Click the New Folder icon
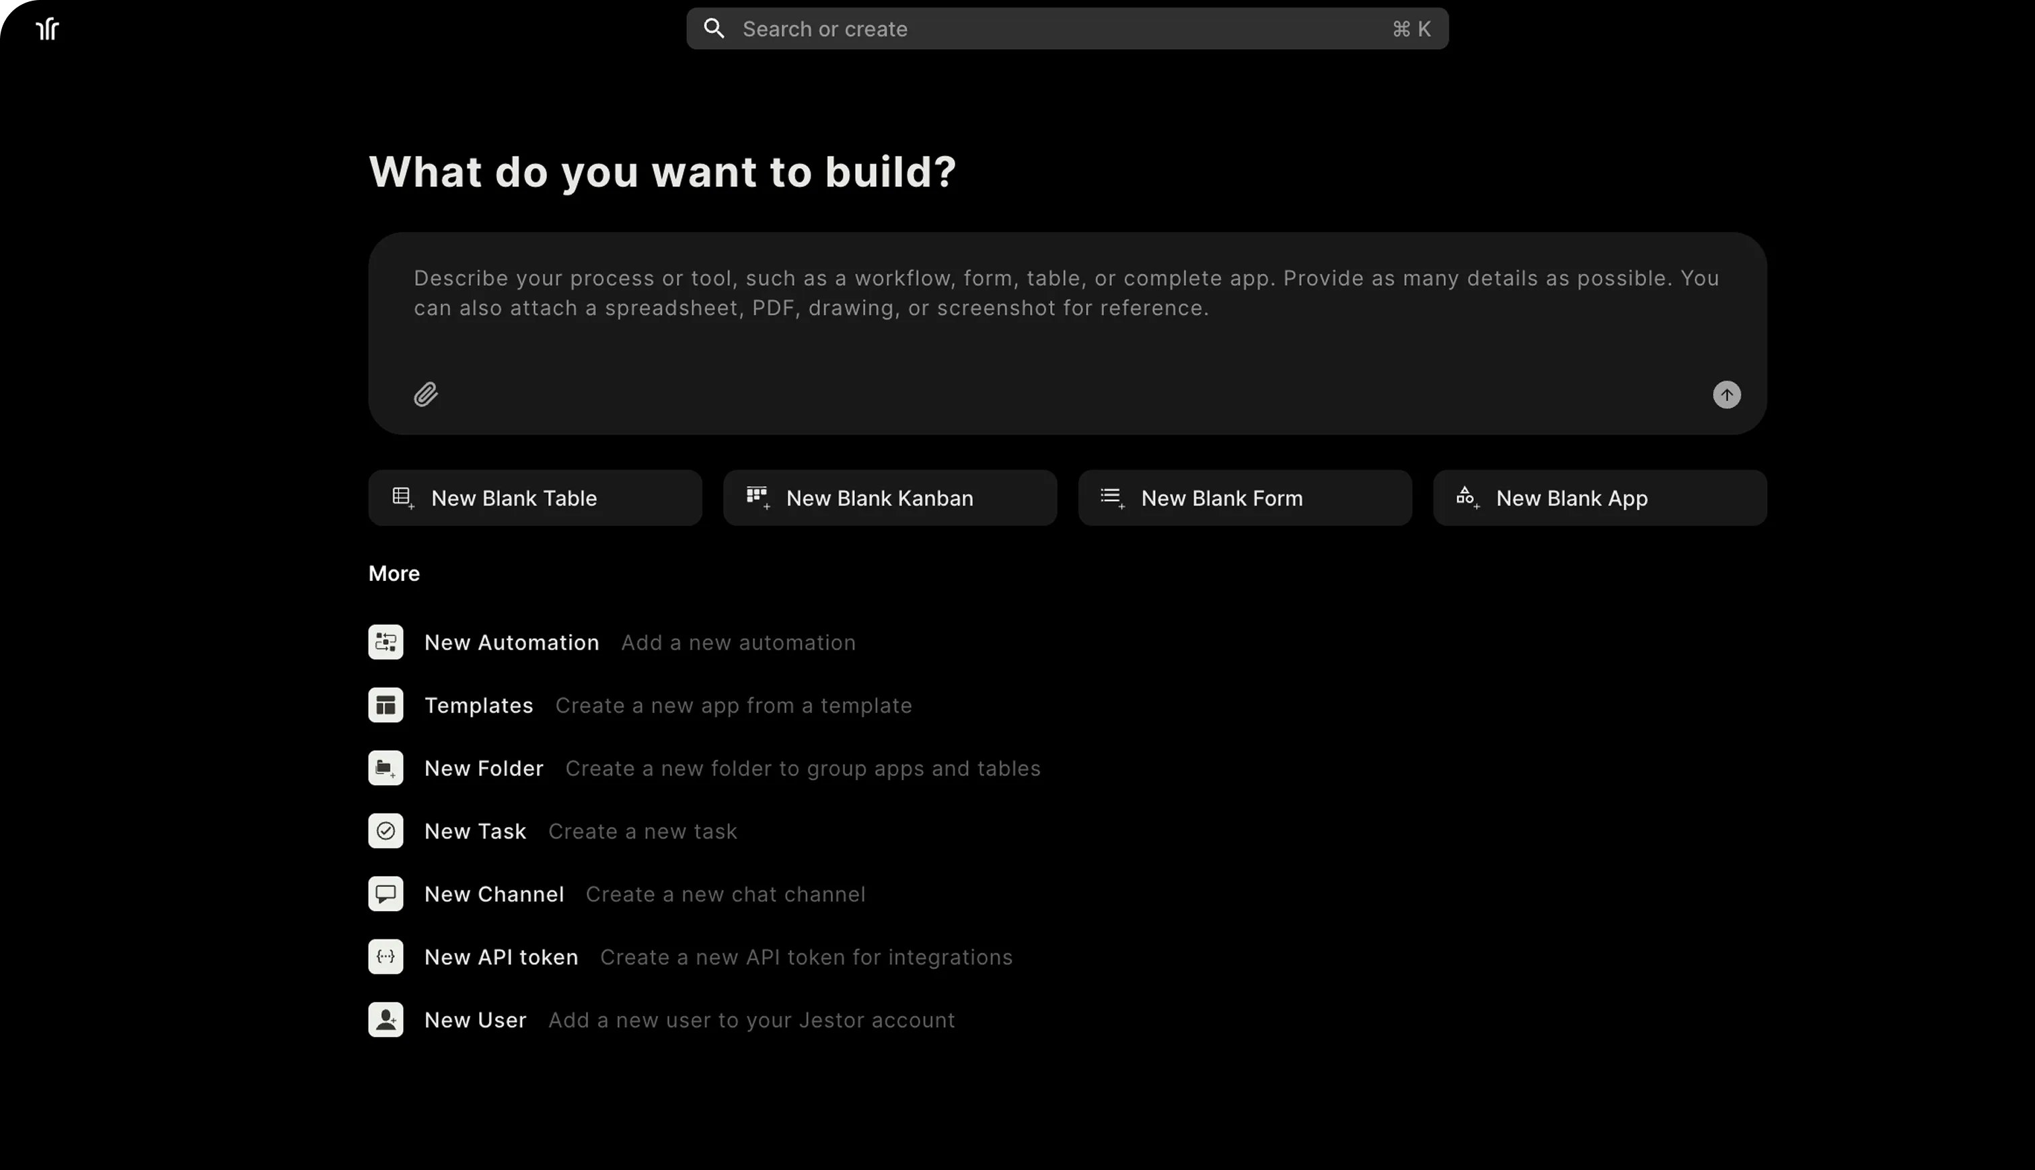The image size is (2035, 1170). coord(385,767)
